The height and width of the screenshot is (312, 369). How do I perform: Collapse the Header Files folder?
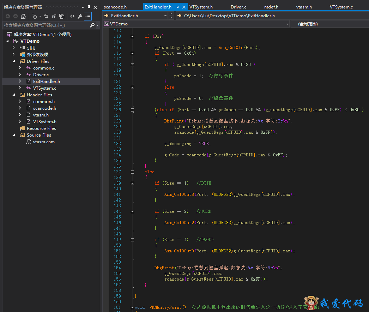point(14,95)
